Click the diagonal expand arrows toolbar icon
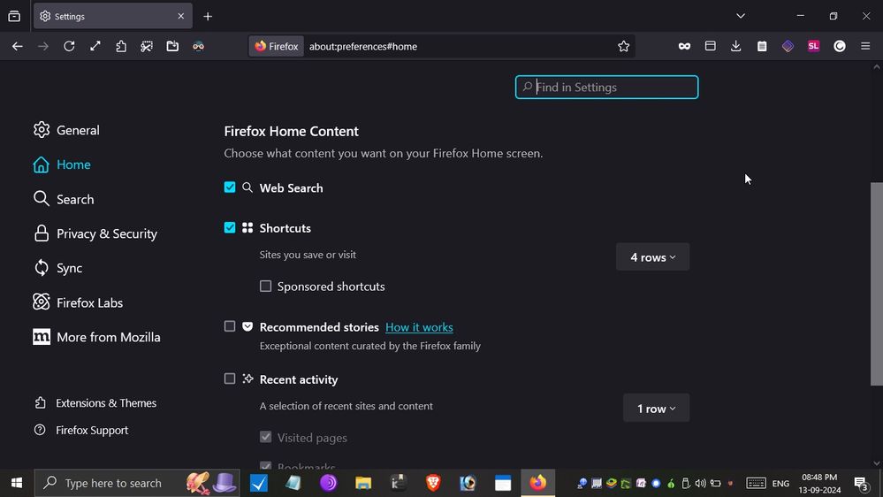883x497 pixels. [x=95, y=46]
